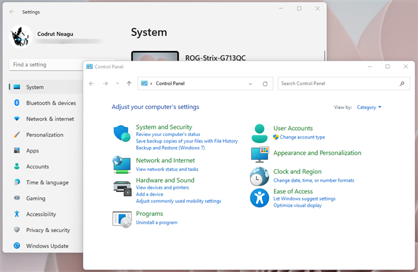Click the back arrow in Settings window
Viewport: 418px width, 272px height.
[x=12, y=12]
